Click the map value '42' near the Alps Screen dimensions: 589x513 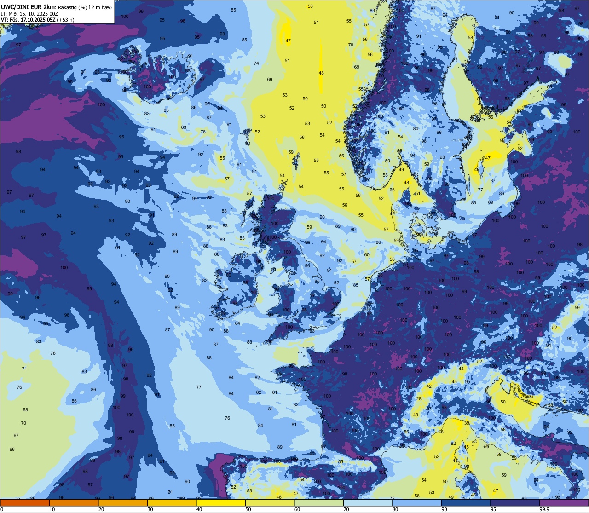(x=429, y=386)
